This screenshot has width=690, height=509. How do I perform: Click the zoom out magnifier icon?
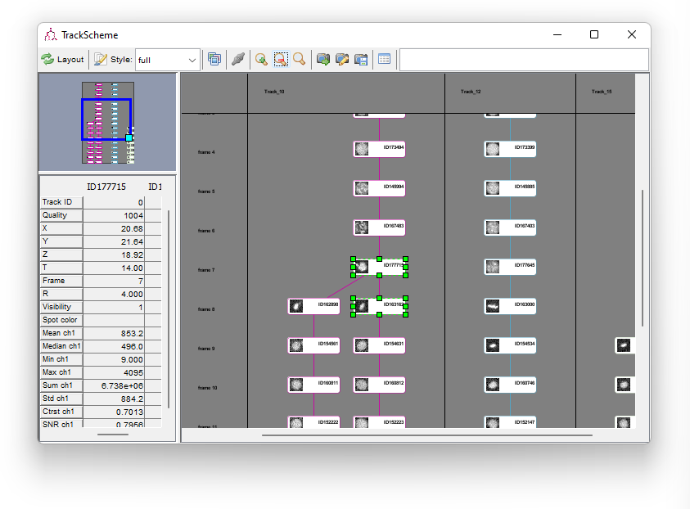pyautogui.click(x=281, y=59)
